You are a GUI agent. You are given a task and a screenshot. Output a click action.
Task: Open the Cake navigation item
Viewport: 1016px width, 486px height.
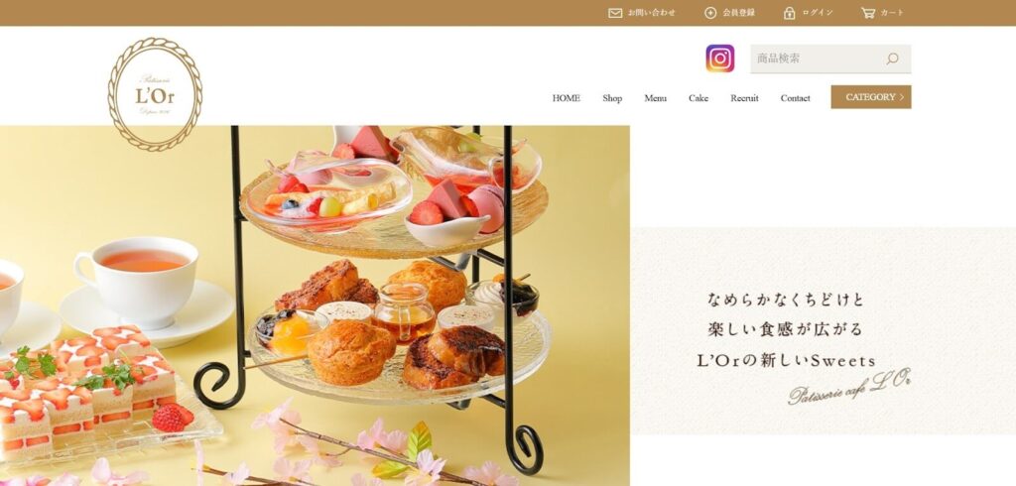(698, 98)
